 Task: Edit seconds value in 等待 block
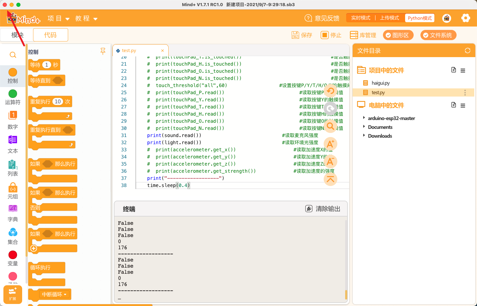pyautogui.click(x=47, y=65)
